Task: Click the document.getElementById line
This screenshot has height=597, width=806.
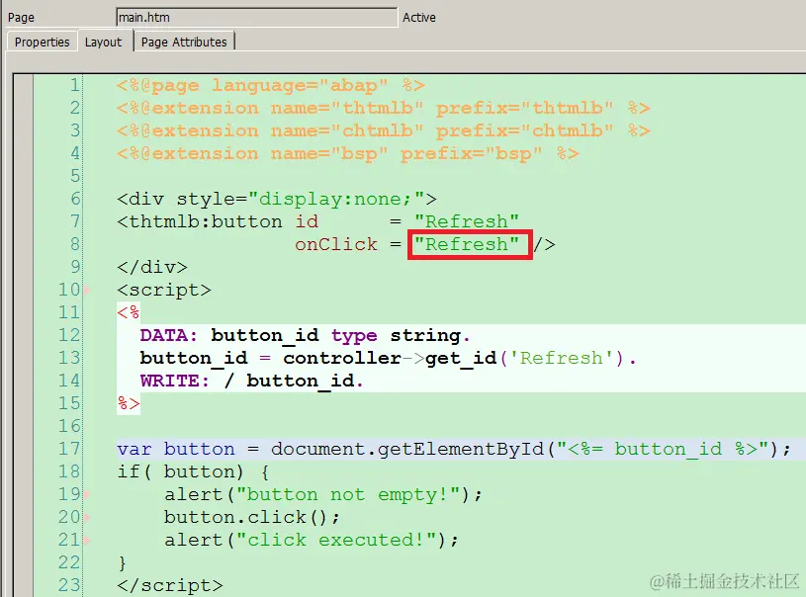Action: 454,449
